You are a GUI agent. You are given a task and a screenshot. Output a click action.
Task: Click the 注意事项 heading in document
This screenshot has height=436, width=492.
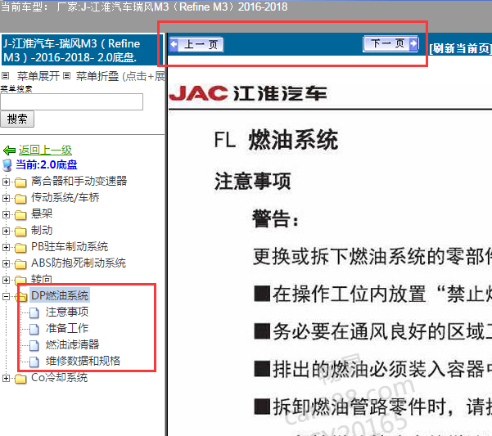(252, 181)
